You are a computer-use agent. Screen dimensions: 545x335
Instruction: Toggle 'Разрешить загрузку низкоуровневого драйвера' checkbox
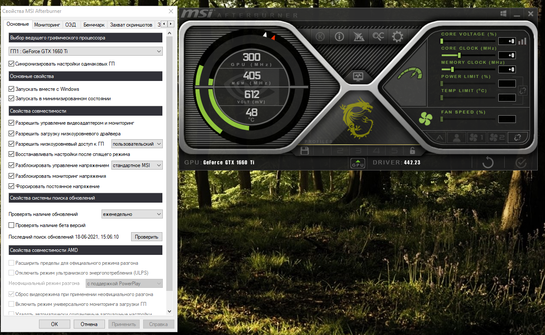(x=12, y=134)
